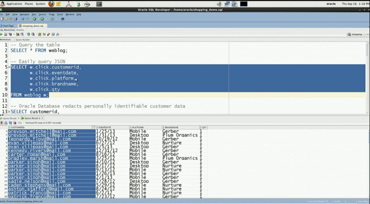Sort by the EVENTDATE column header

(x=113, y=127)
